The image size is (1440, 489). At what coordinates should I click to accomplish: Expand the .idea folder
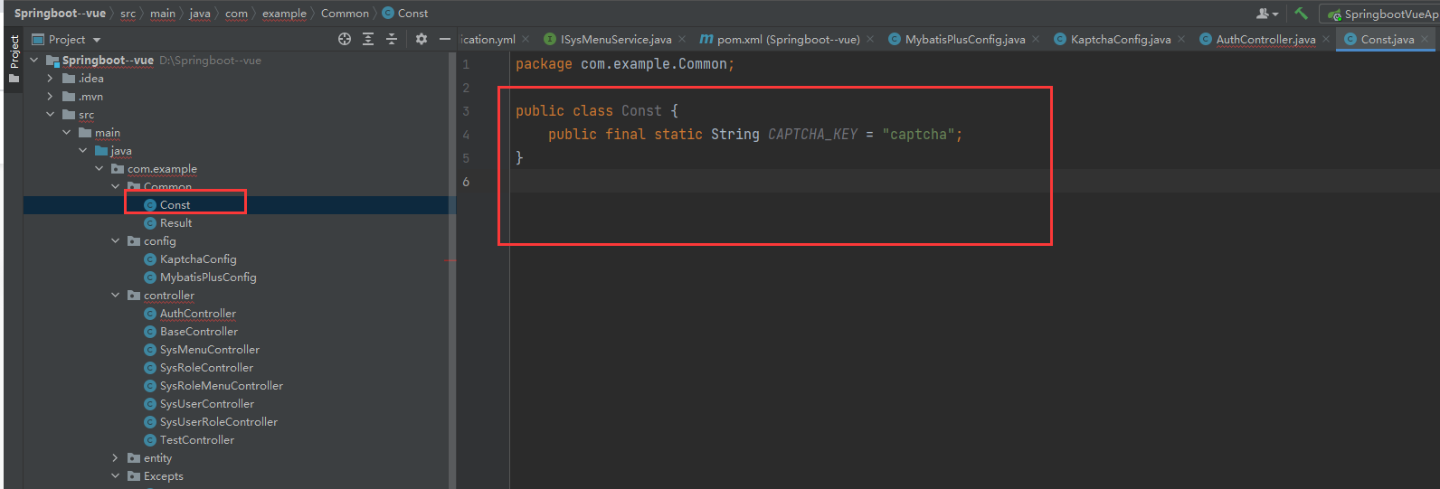pos(51,79)
